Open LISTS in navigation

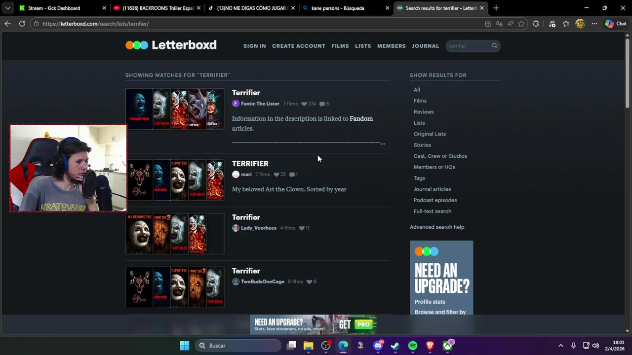363,46
